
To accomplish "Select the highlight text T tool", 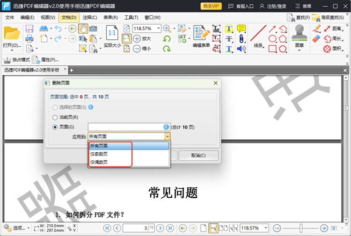I will pyautogui.click(x=229, y=29).
